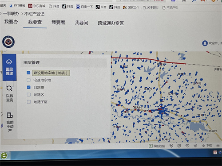Open the 图层管理 layer manager sidebar icon
This screenshot has height=166, width=222.
coord(9,67)
